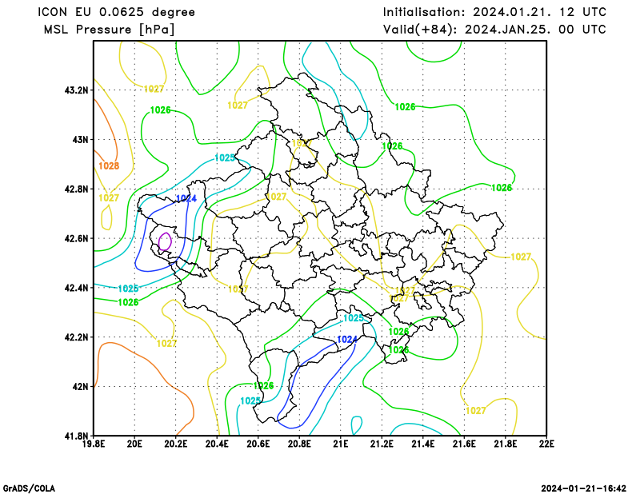Click the "21E" longitude label
Viewport: 640px width, 494px height.
341,444
